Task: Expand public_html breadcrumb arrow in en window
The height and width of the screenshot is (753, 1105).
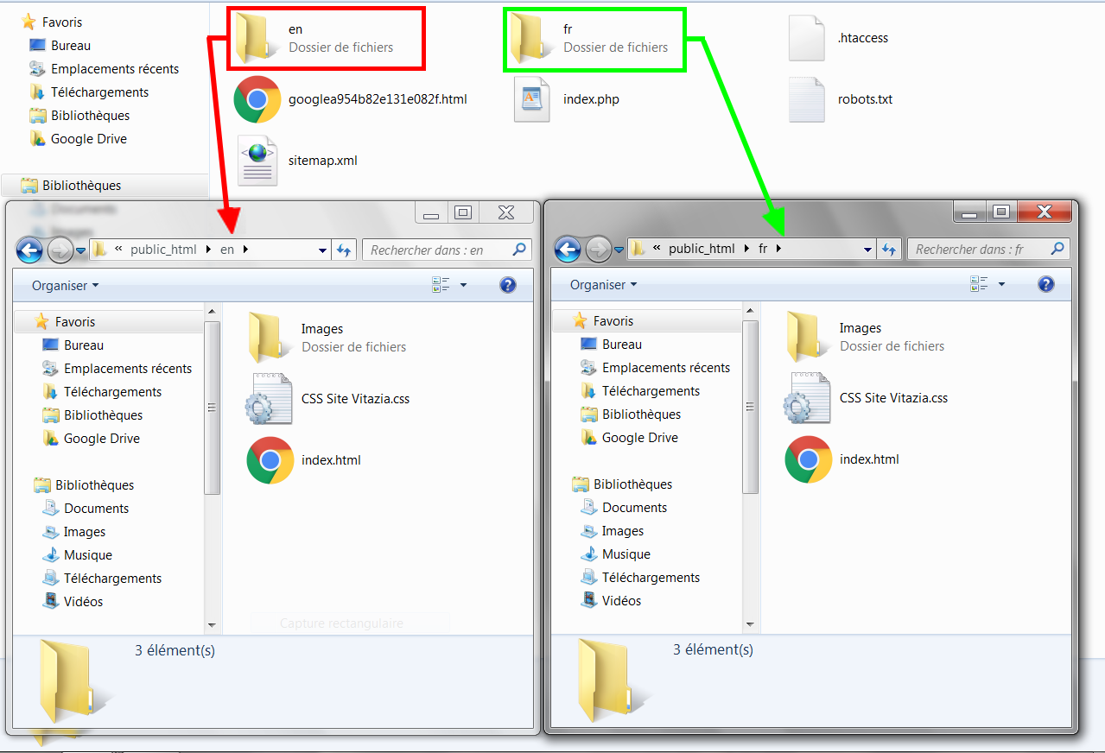Action: [208, 250]
